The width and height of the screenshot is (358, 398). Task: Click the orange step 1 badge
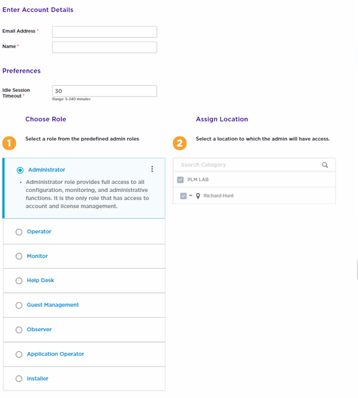click(9, 143)
